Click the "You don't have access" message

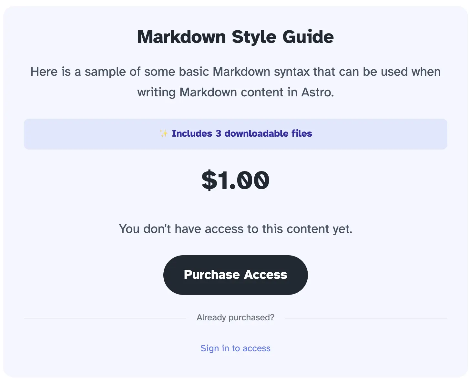(235, 229)
